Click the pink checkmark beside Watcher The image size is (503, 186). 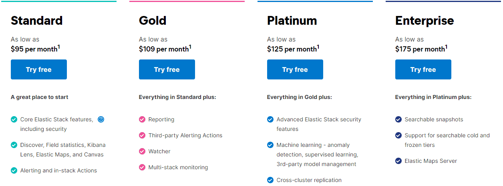[142, 151]
